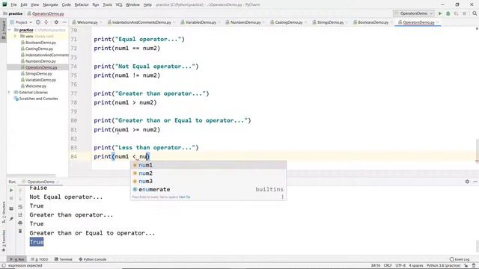Pin the Run tab with the pin icon
This screenshot has height=269, width=479.
click(11, 219)
